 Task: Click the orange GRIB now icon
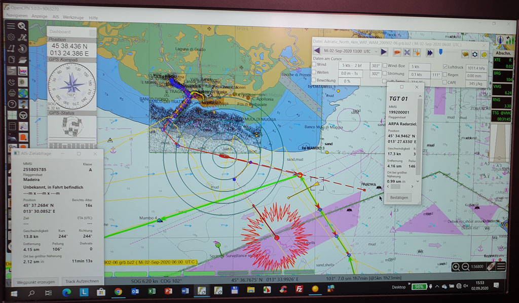(397, 52)
